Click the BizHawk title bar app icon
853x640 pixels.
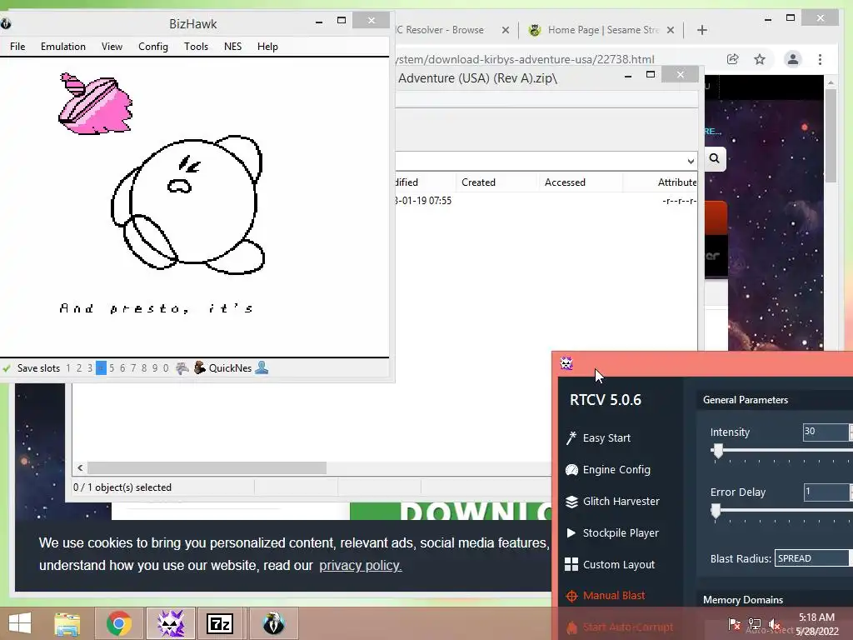(x=6, y=23)
